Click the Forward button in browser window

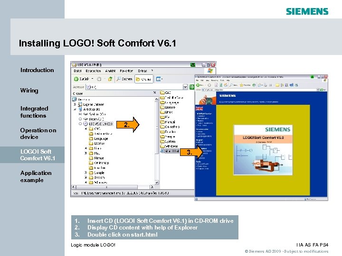coord(209,85)
